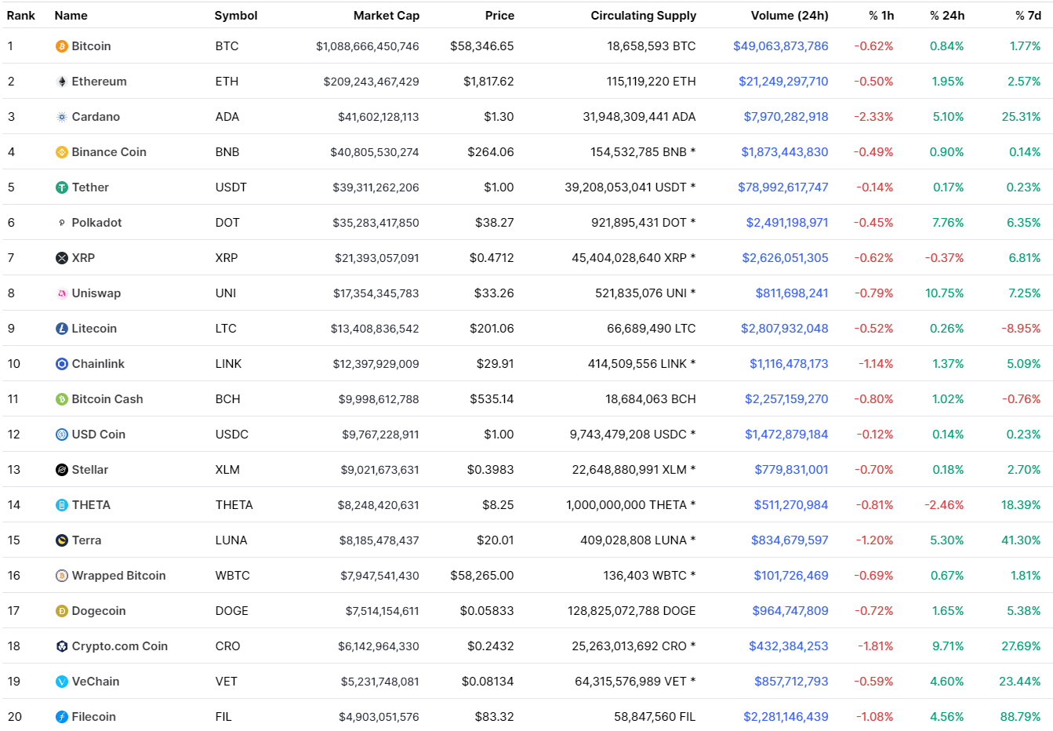Screen dimensions: 1053x731
Task: Sort table by Name column header
Action: (x=71, y=16)
